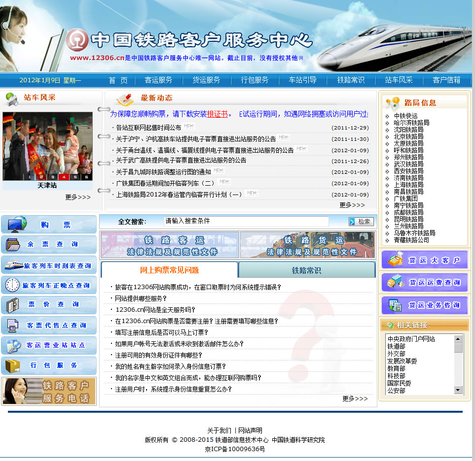Go to 行包服务 in the navigation bar

click(x=255, y=80)
